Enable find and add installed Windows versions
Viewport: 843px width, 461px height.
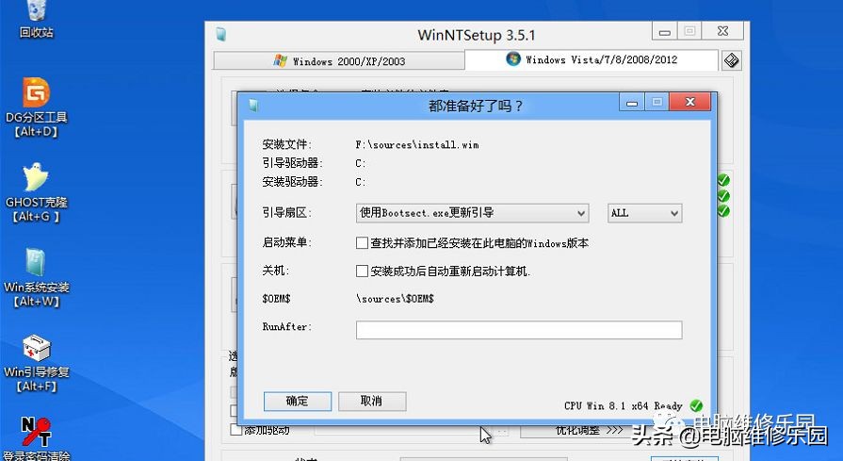362,243
